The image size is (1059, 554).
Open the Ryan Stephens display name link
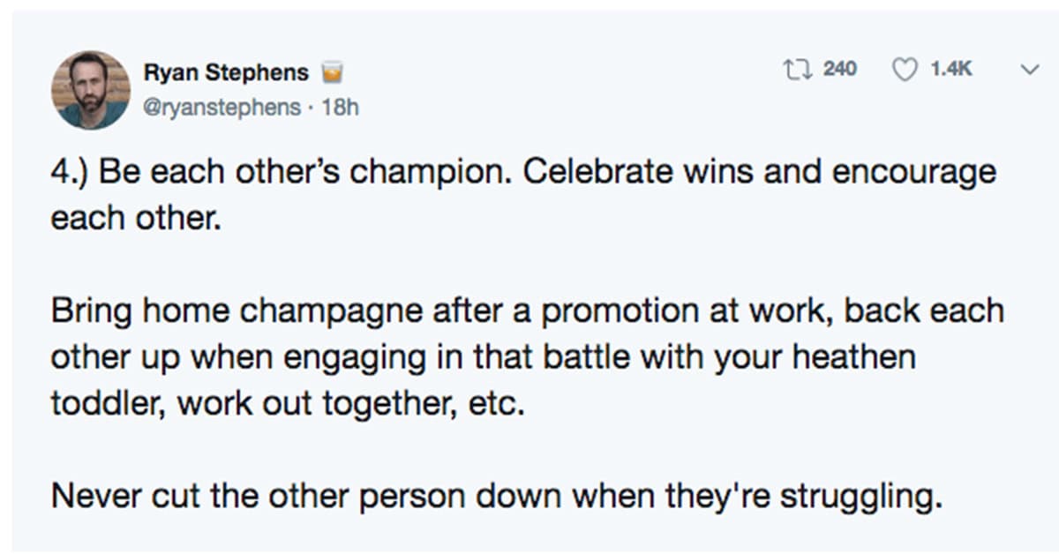(225, 72)
